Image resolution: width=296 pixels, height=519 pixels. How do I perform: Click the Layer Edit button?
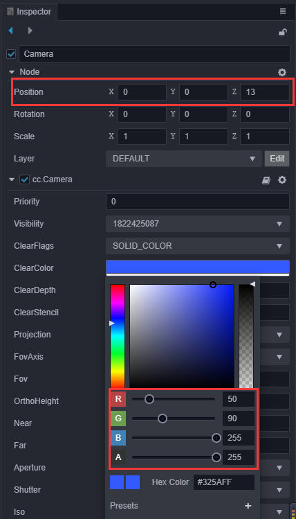click(277, 159)
